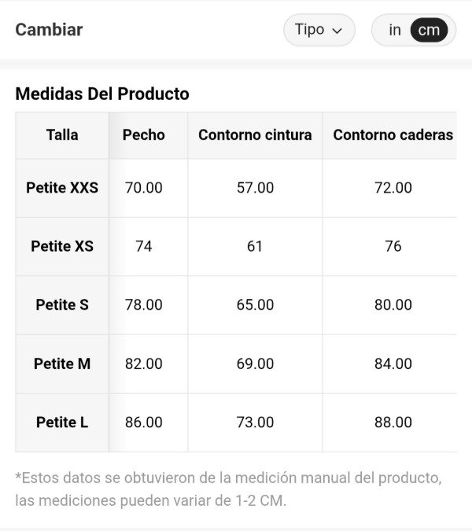Click the Contorno caderas column header

[393, 135]
